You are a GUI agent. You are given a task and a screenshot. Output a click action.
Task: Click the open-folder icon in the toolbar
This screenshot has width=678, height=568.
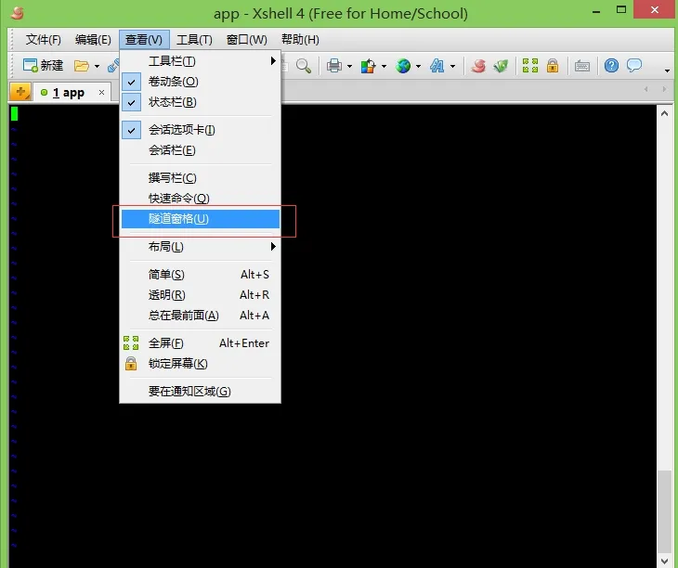pyautogui.click(x=82, y=66)
